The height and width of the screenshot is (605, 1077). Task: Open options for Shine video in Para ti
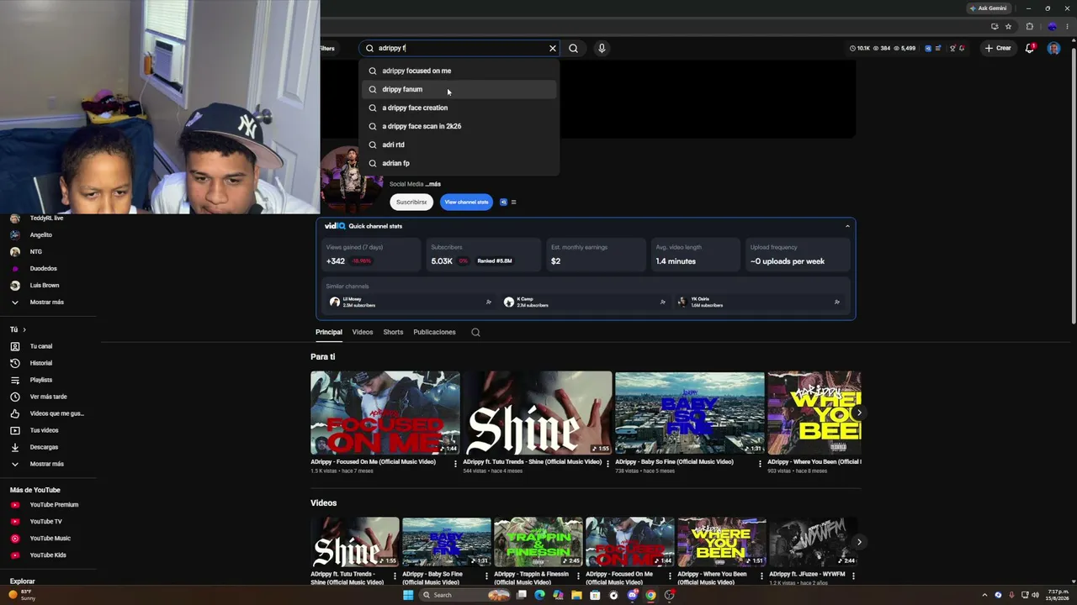tap(607, 464)
